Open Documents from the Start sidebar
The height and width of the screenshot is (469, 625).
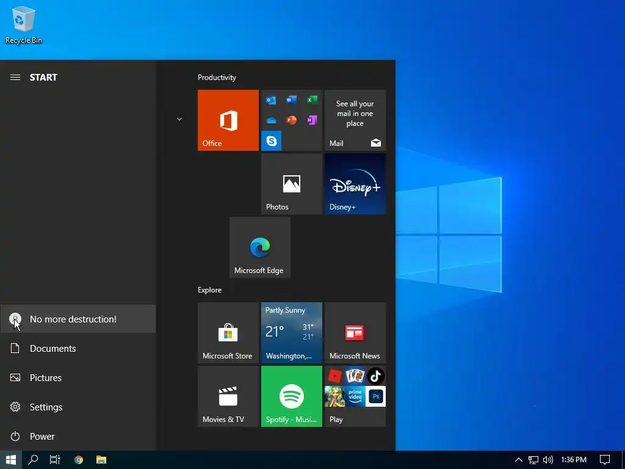point(78,349)
